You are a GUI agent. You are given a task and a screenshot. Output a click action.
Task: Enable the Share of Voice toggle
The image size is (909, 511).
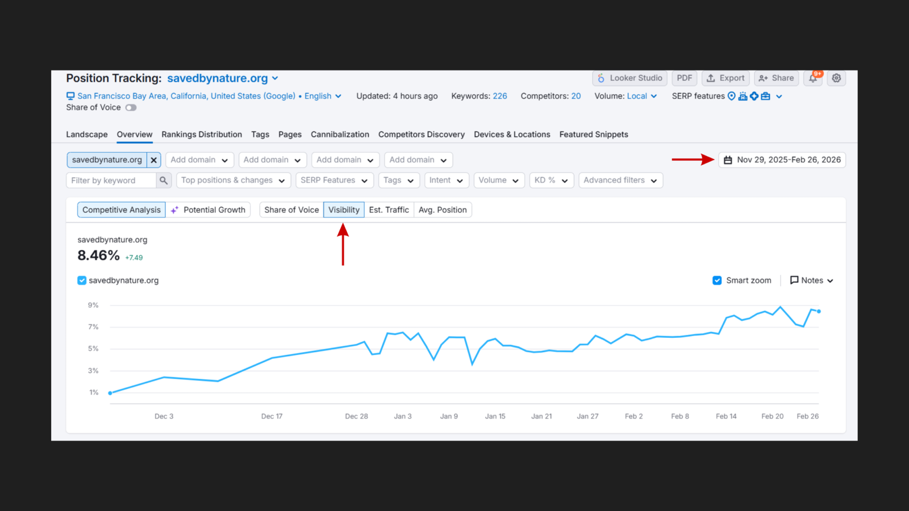click(x=130, y=107)
